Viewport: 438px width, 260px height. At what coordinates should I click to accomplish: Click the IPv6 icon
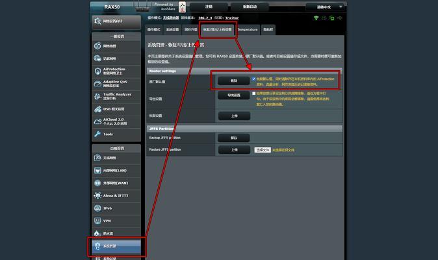[97, 208]
